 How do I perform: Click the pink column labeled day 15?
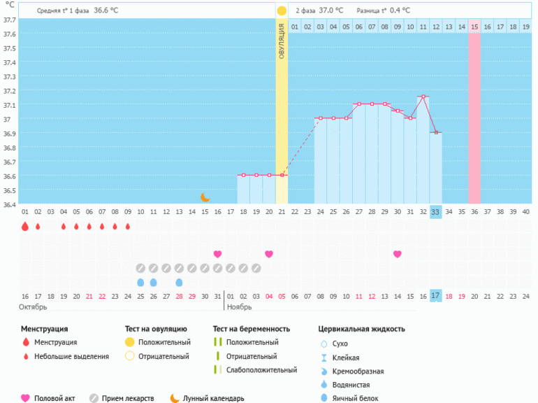pyautogui.click(x=474, y=112)
